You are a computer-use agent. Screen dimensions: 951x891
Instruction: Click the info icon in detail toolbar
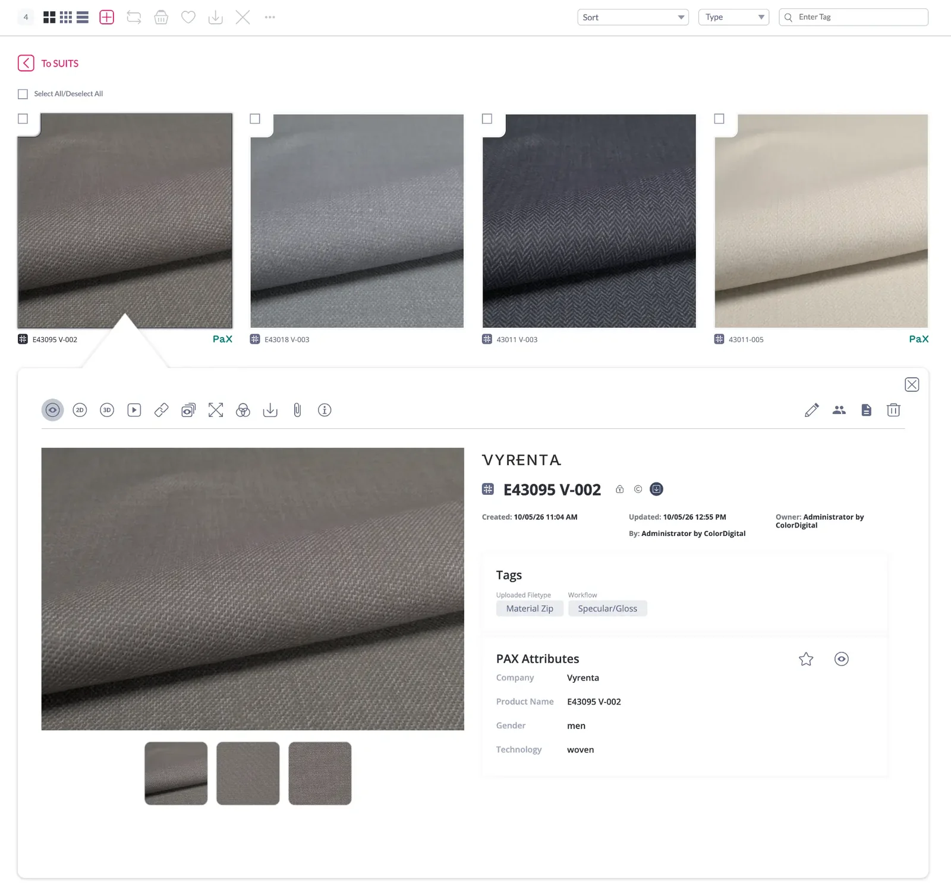pyautogui.click(x=325, y=410)
